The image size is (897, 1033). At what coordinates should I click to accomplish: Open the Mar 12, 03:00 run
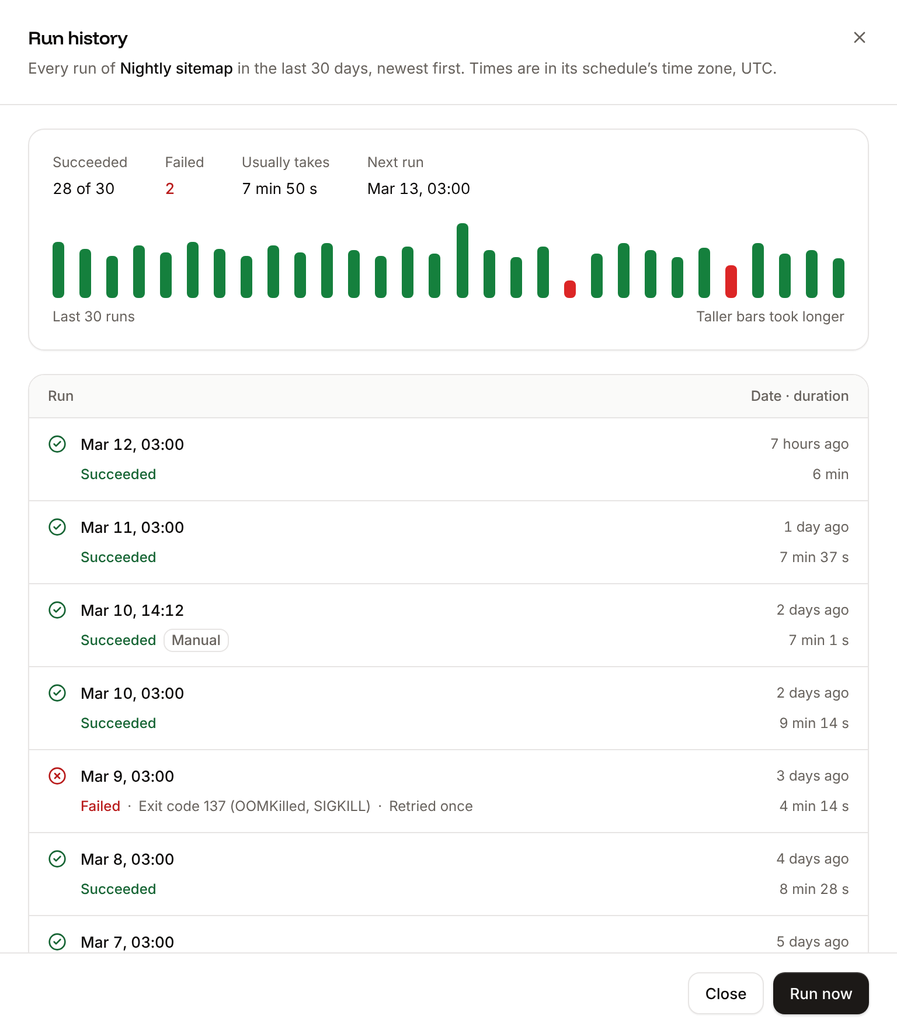448,459
